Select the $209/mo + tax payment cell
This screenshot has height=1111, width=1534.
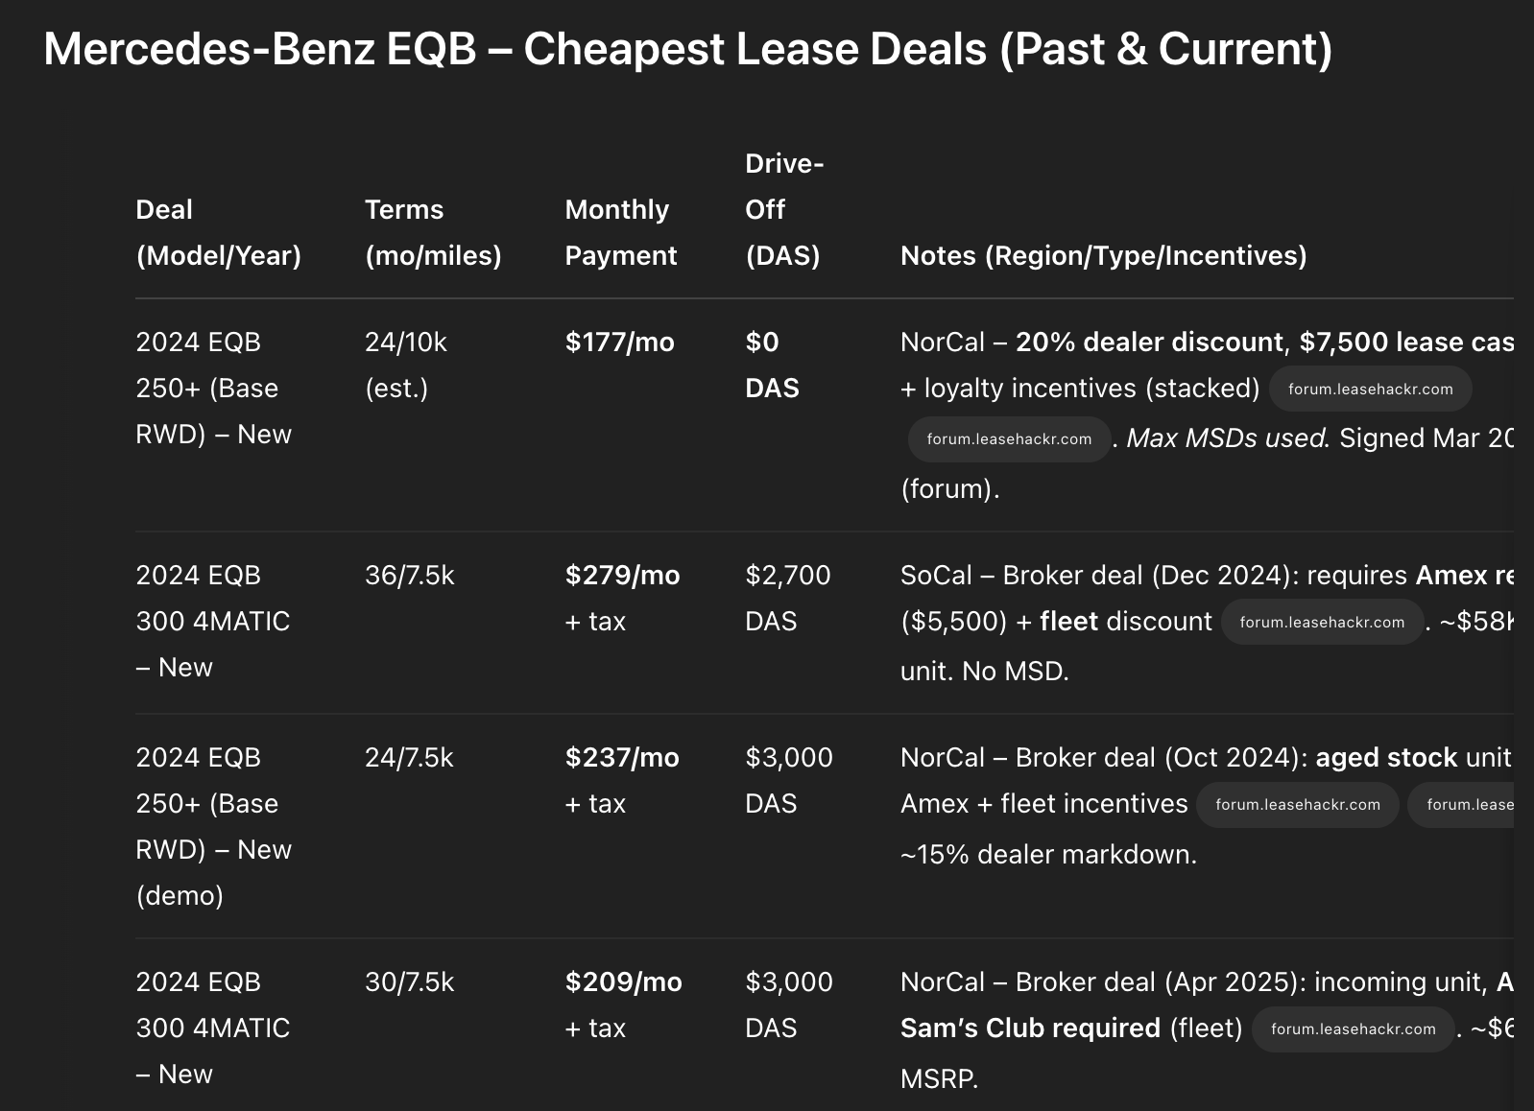coord(623,1005)
